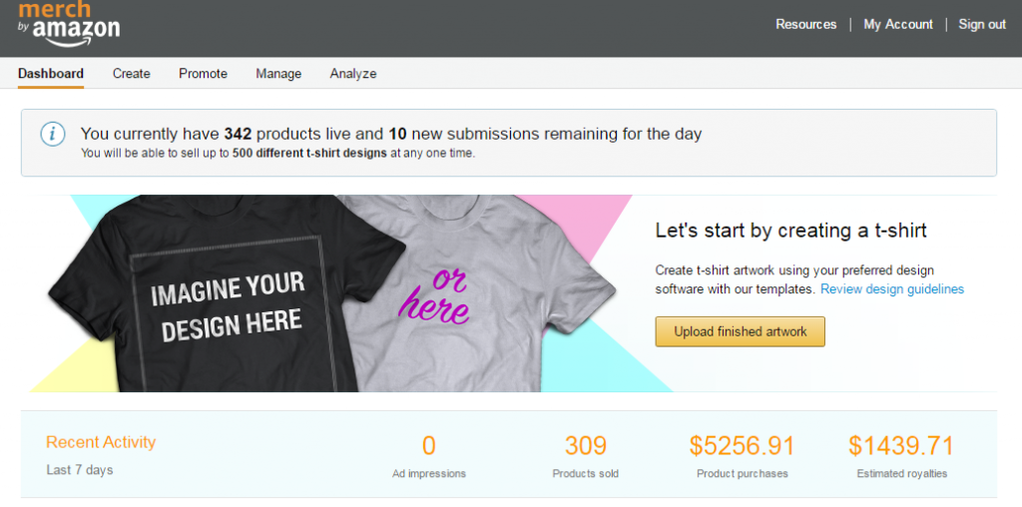The width and height of the screenshot is (1022, 507).
Task: Select the Analyze tab
Action: (353, 74)
